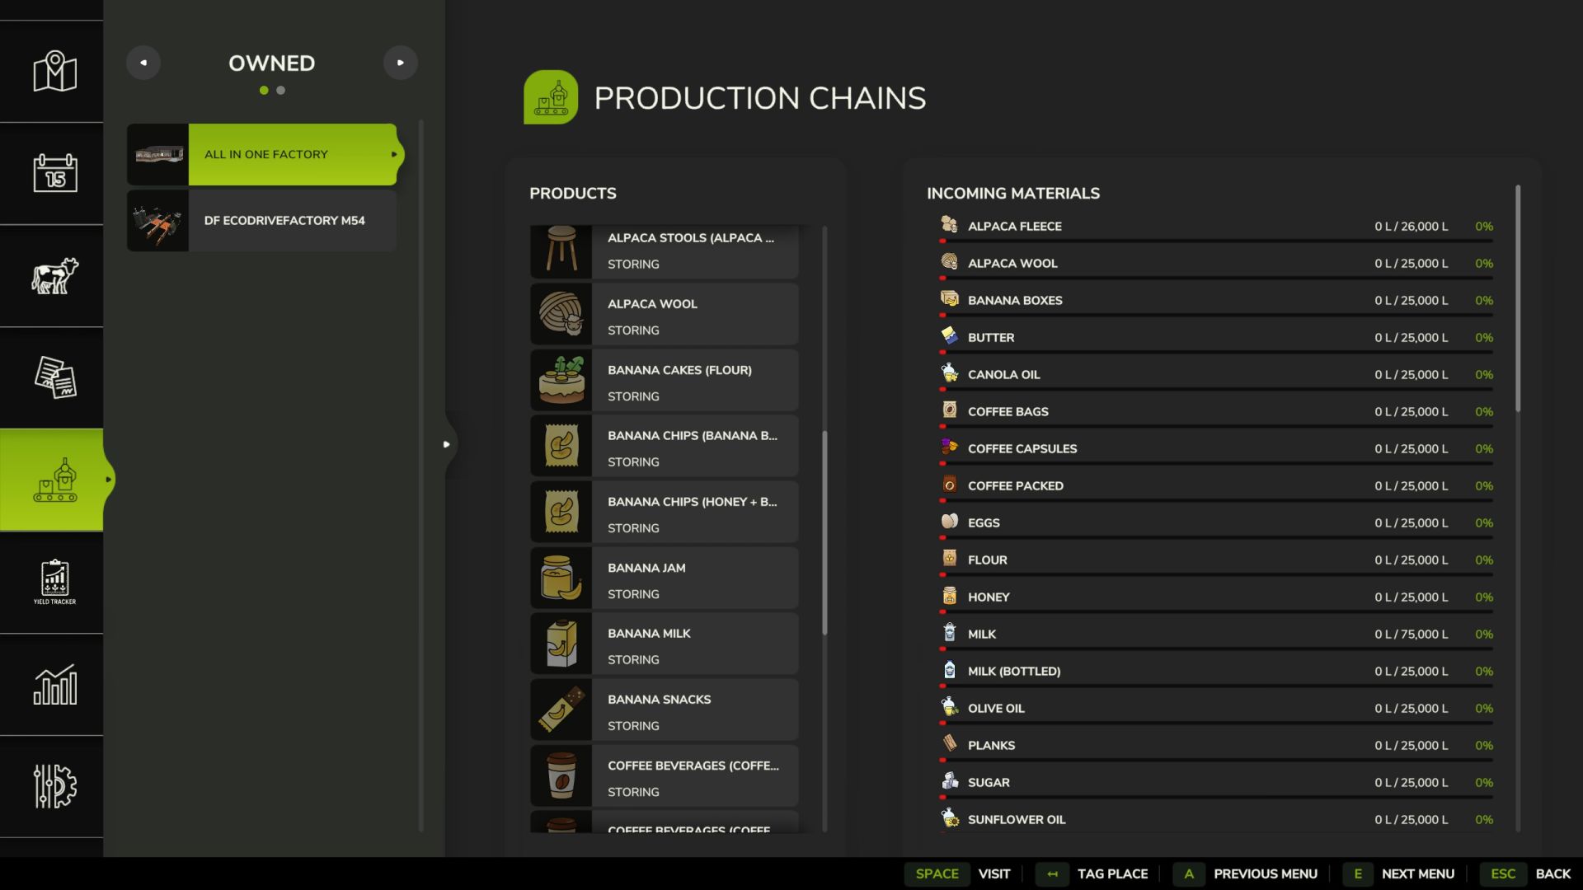Click the Previous Menu button

1243,874
